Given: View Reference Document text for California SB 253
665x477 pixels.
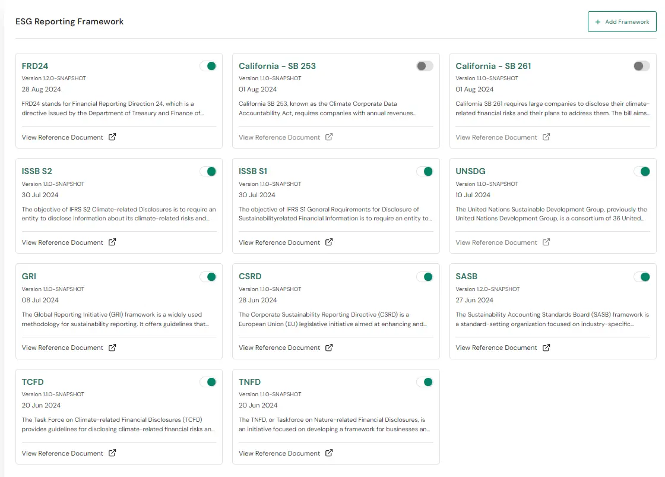Looking at the screenshot, I should click(279, 137).
